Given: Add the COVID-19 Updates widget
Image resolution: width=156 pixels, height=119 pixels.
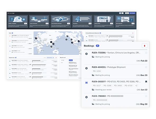Looking at the screenshot, I should (x=25, y=24).
